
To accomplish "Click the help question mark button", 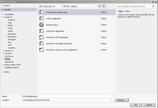I will coord(153,2).
